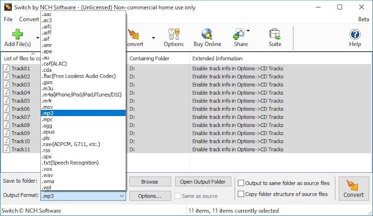Select .raw(ADPCM, G711, etc.) format
Image resolution: width=373 pixels, height=216 pixels.
click(83, 144)
